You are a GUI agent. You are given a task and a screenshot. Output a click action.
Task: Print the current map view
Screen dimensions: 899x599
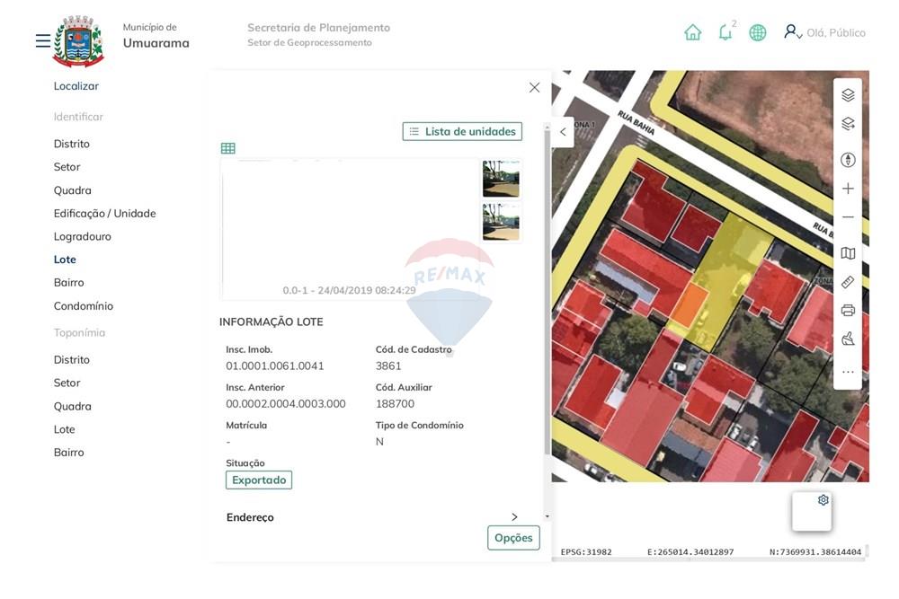(847, 310)
